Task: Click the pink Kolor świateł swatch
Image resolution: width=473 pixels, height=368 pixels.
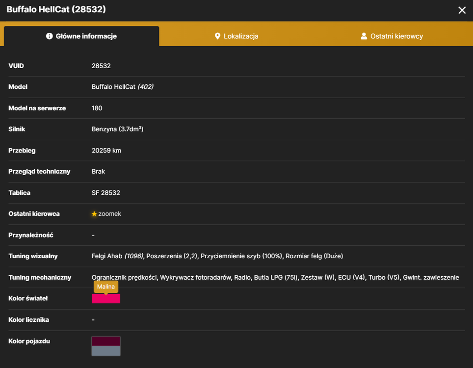Action: click(106, 299)
